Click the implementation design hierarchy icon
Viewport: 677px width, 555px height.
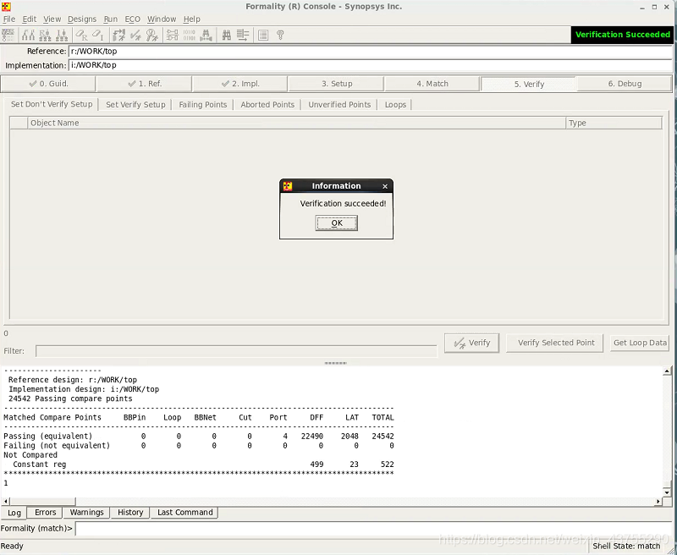tap(62, 35)
